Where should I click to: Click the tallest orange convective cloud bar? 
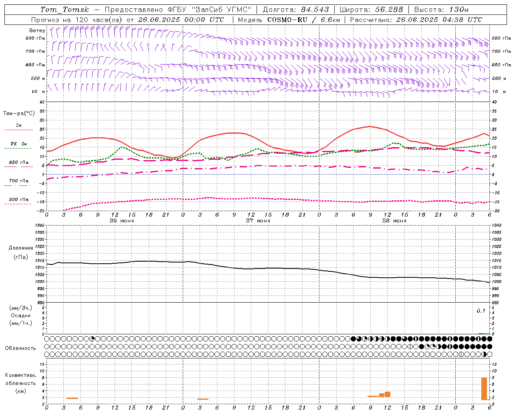pyautogui.click(x=484, y=389)
